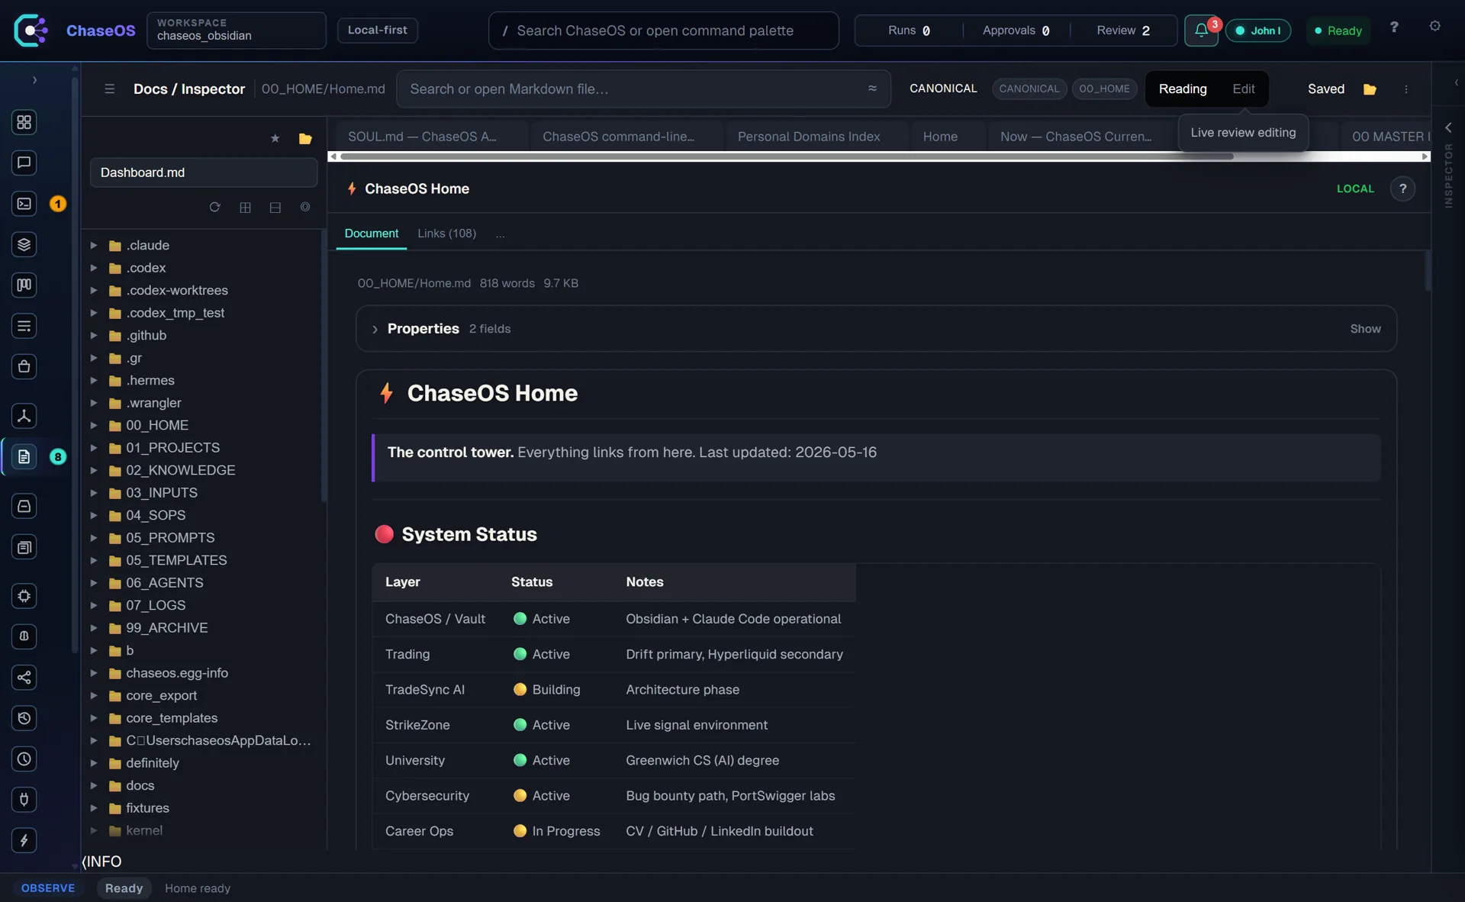Click the yellow folder icon beside Saved
The image size is (1465, 902).
pos(1370,89)
